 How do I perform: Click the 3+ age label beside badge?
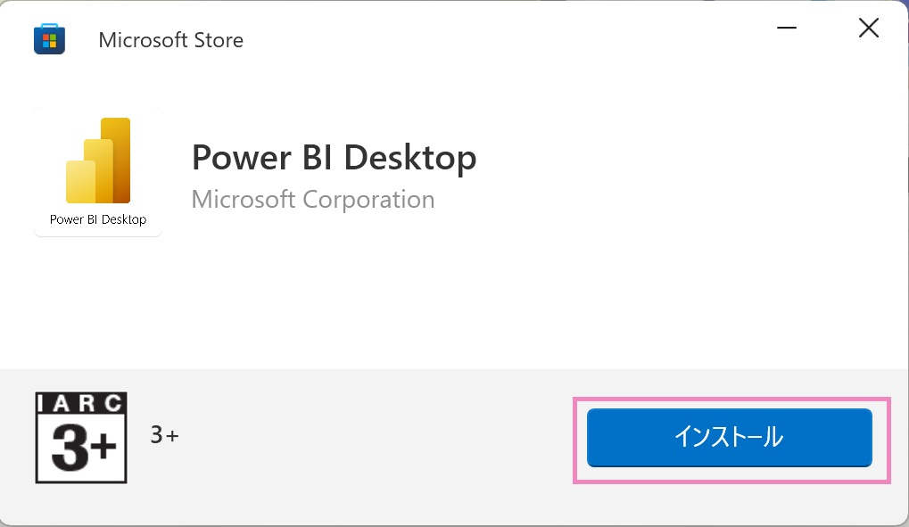click(x=165, y=435)
